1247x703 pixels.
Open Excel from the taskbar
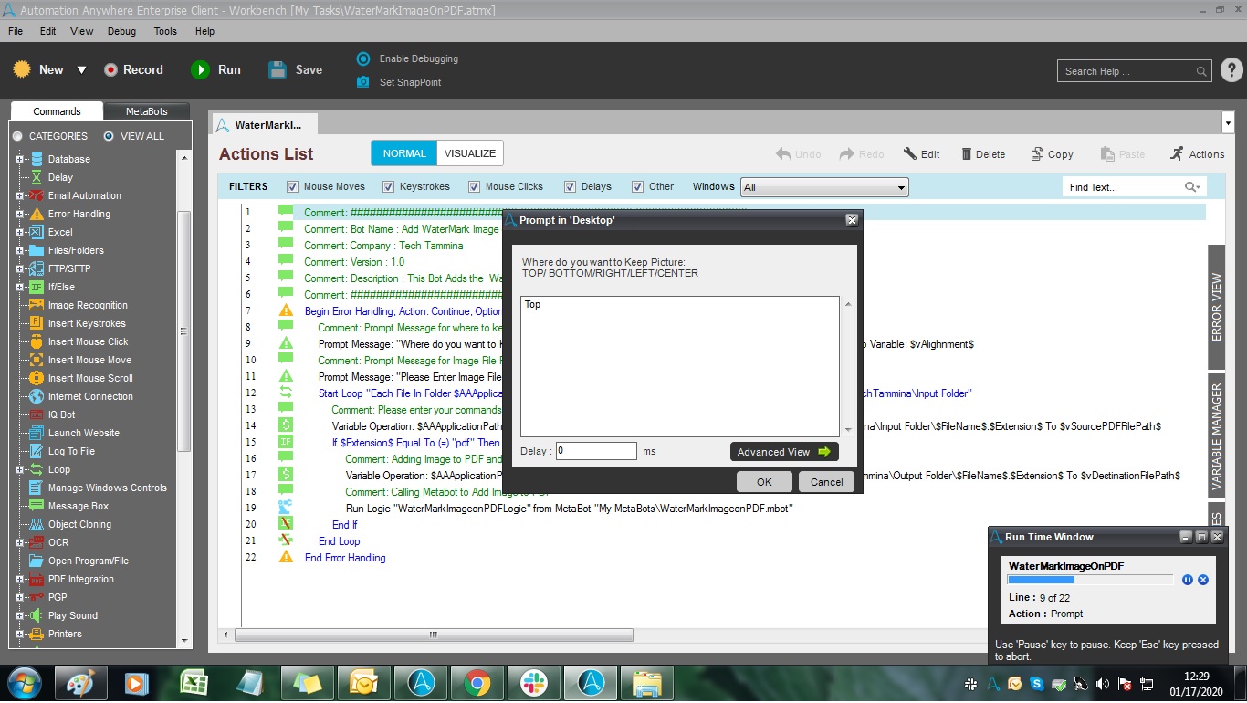click(x=194, y=682)
